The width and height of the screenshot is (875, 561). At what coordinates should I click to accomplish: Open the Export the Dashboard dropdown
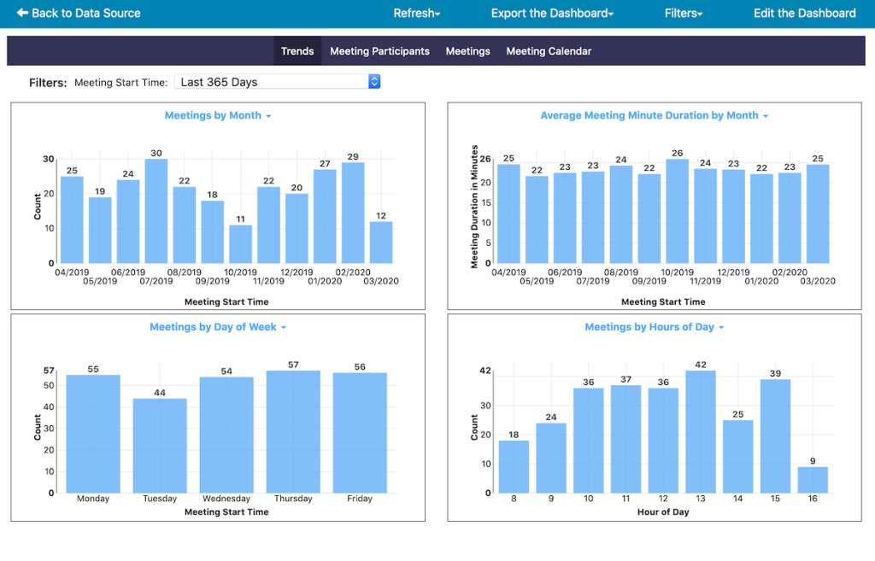pos(551,13)
